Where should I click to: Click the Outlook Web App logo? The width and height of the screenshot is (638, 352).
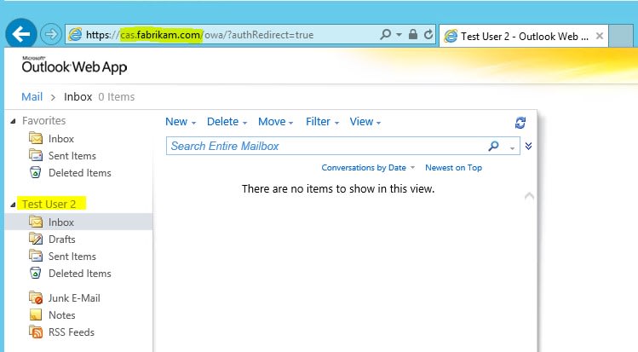click(x=74, y=65)
